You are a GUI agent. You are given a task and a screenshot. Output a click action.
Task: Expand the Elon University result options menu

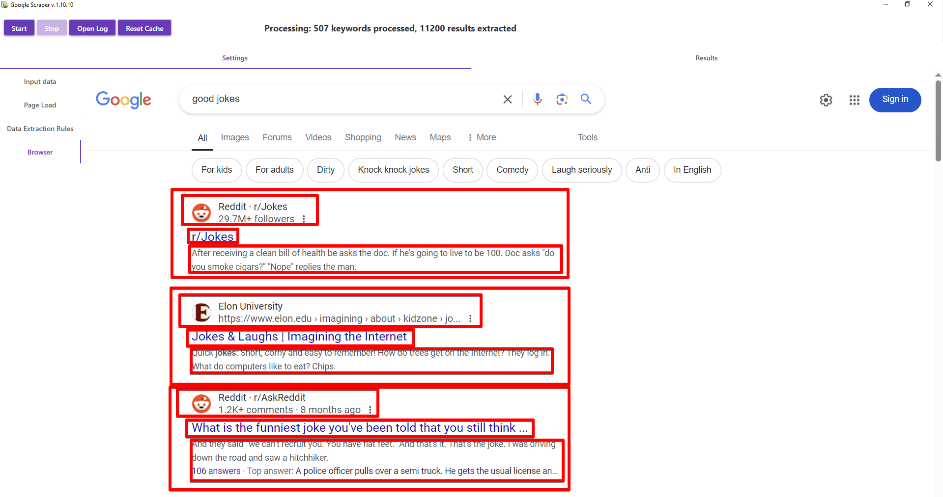(x=470, y=318)
